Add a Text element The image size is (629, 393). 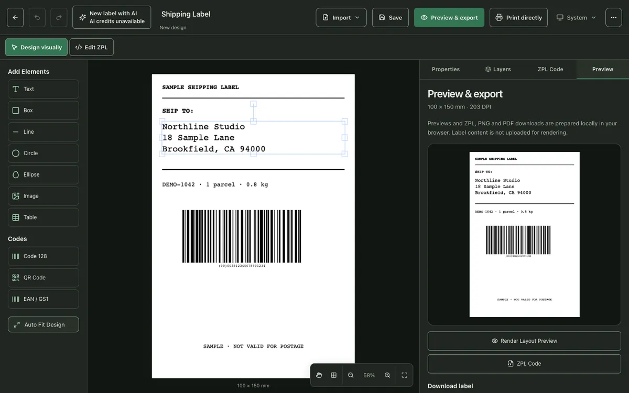[44, 89]
